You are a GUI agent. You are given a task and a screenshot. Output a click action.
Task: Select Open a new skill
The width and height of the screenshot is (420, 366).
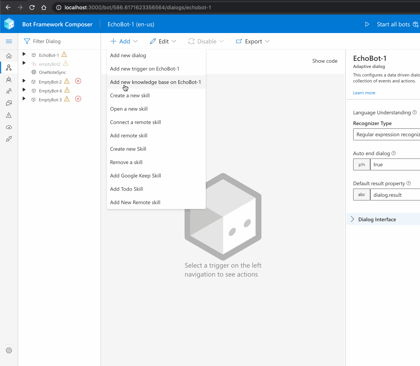pos(156,109)
